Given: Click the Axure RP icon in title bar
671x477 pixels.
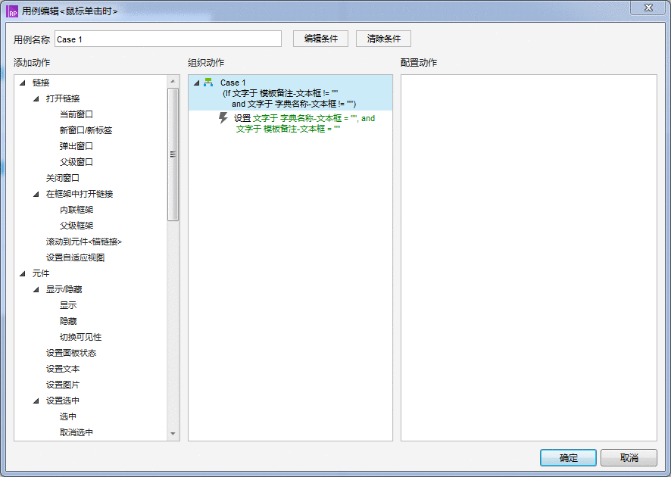Looking at the screenshot, I should click(12, 11).
